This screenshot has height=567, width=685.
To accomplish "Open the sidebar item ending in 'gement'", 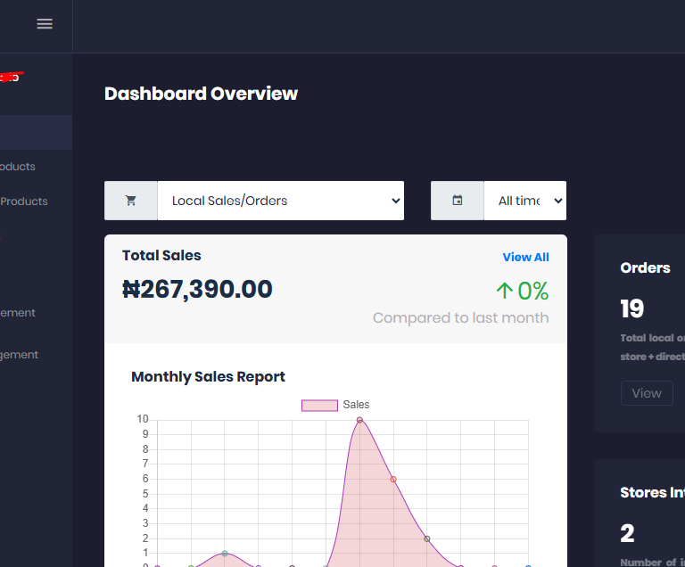I will pyautogui.click(x=20, y=355).
